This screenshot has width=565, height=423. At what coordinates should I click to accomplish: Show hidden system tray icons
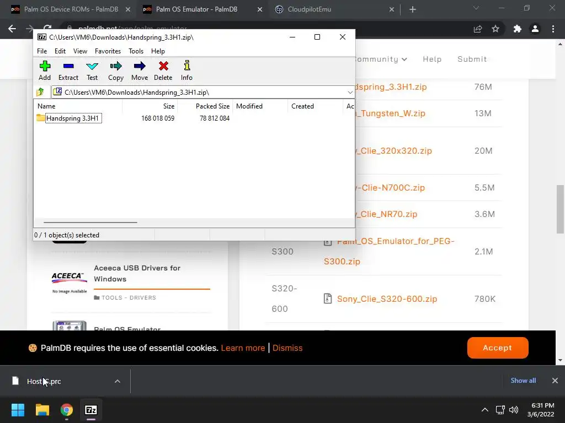click(x=485, y=410)
